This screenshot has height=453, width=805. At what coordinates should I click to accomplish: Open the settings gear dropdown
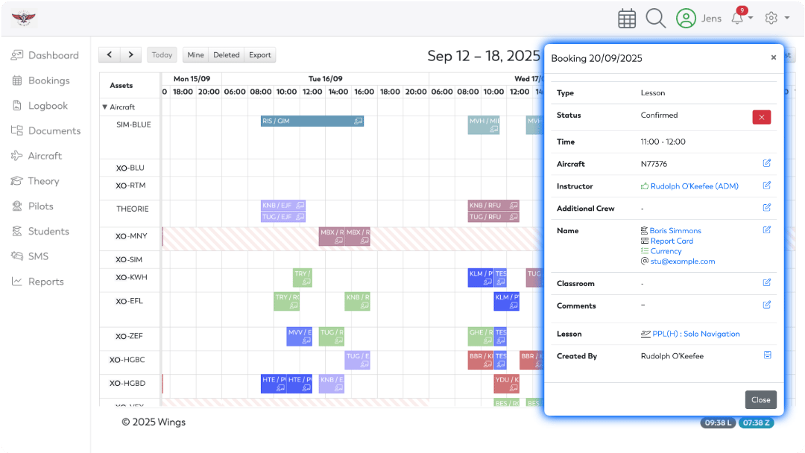coord(771,17)
